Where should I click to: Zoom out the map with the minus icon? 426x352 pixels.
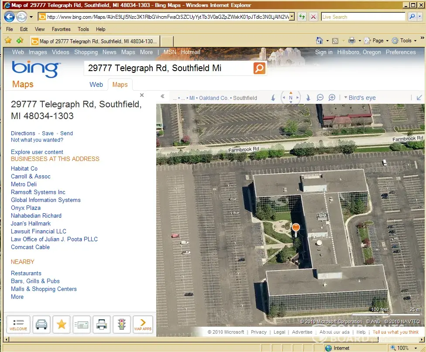(320, 98)
